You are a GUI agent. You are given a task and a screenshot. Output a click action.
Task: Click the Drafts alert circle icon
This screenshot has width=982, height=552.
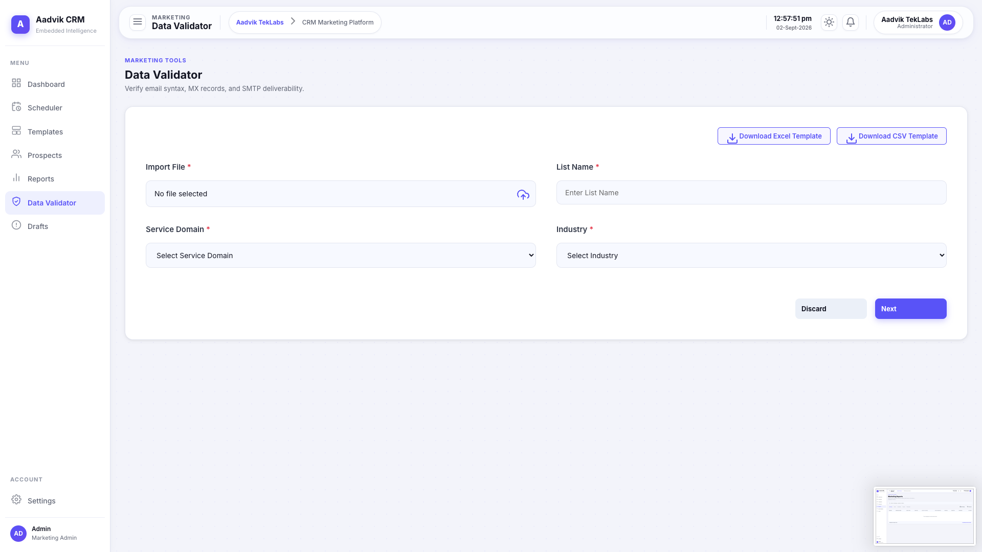16,225
